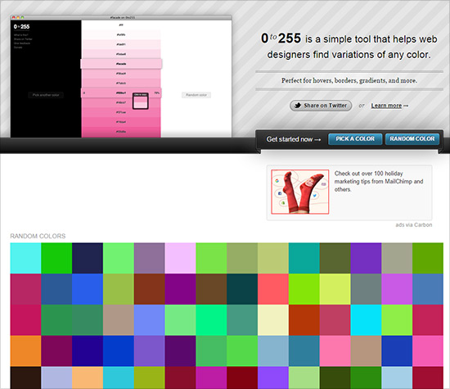Image resolution: width=450 pixels, height=389 pixels.
Task: Click the 0to255 logo in the headline
Action: [x=281, y=38]
